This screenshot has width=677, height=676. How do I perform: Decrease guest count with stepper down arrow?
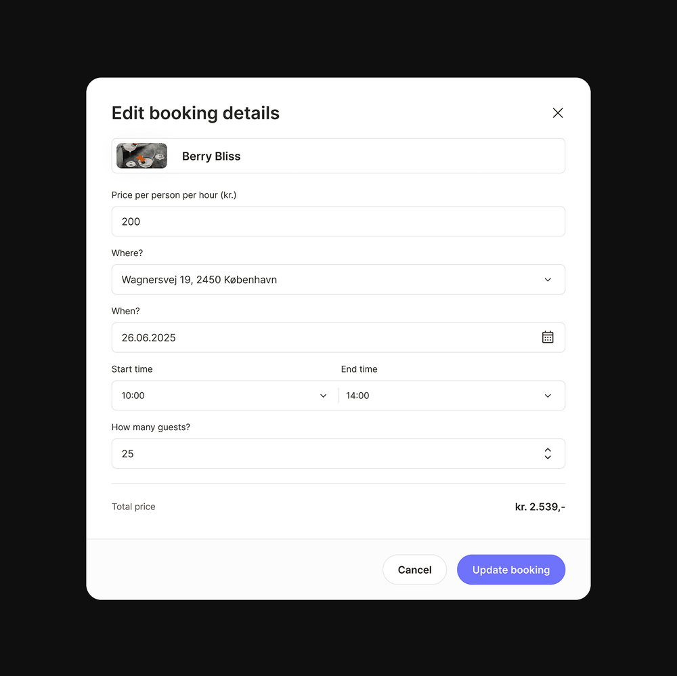(x=547, y=457)
